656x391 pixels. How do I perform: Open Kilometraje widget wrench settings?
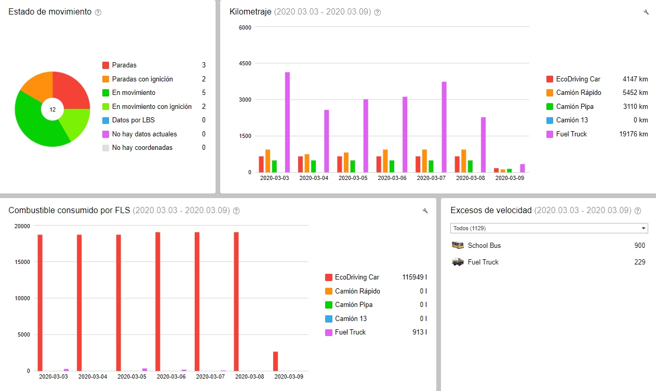pos(646,12)
